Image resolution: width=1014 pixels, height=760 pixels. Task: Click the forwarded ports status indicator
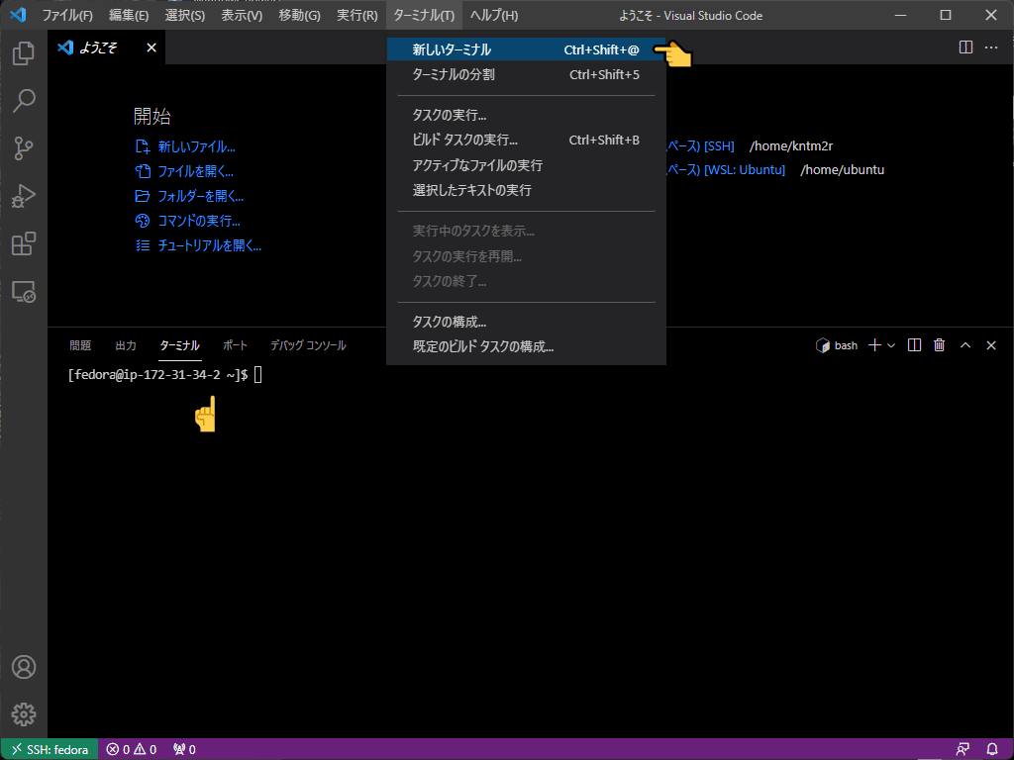click(x=184, y=749)
